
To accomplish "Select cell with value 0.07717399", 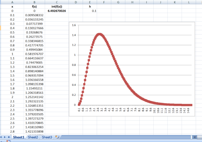I will 34,24.
